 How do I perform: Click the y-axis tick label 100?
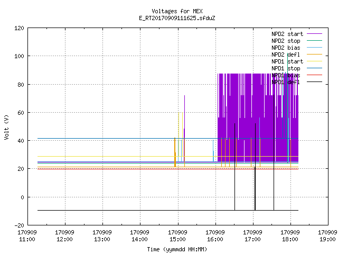pos(19,57)
